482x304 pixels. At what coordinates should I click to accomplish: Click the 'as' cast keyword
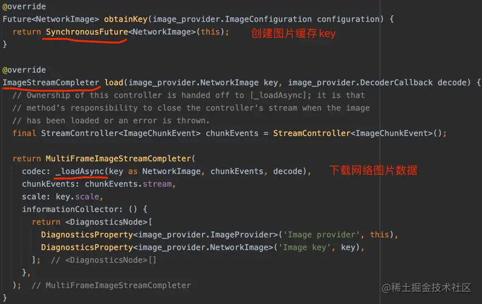[x=133, y=171]
